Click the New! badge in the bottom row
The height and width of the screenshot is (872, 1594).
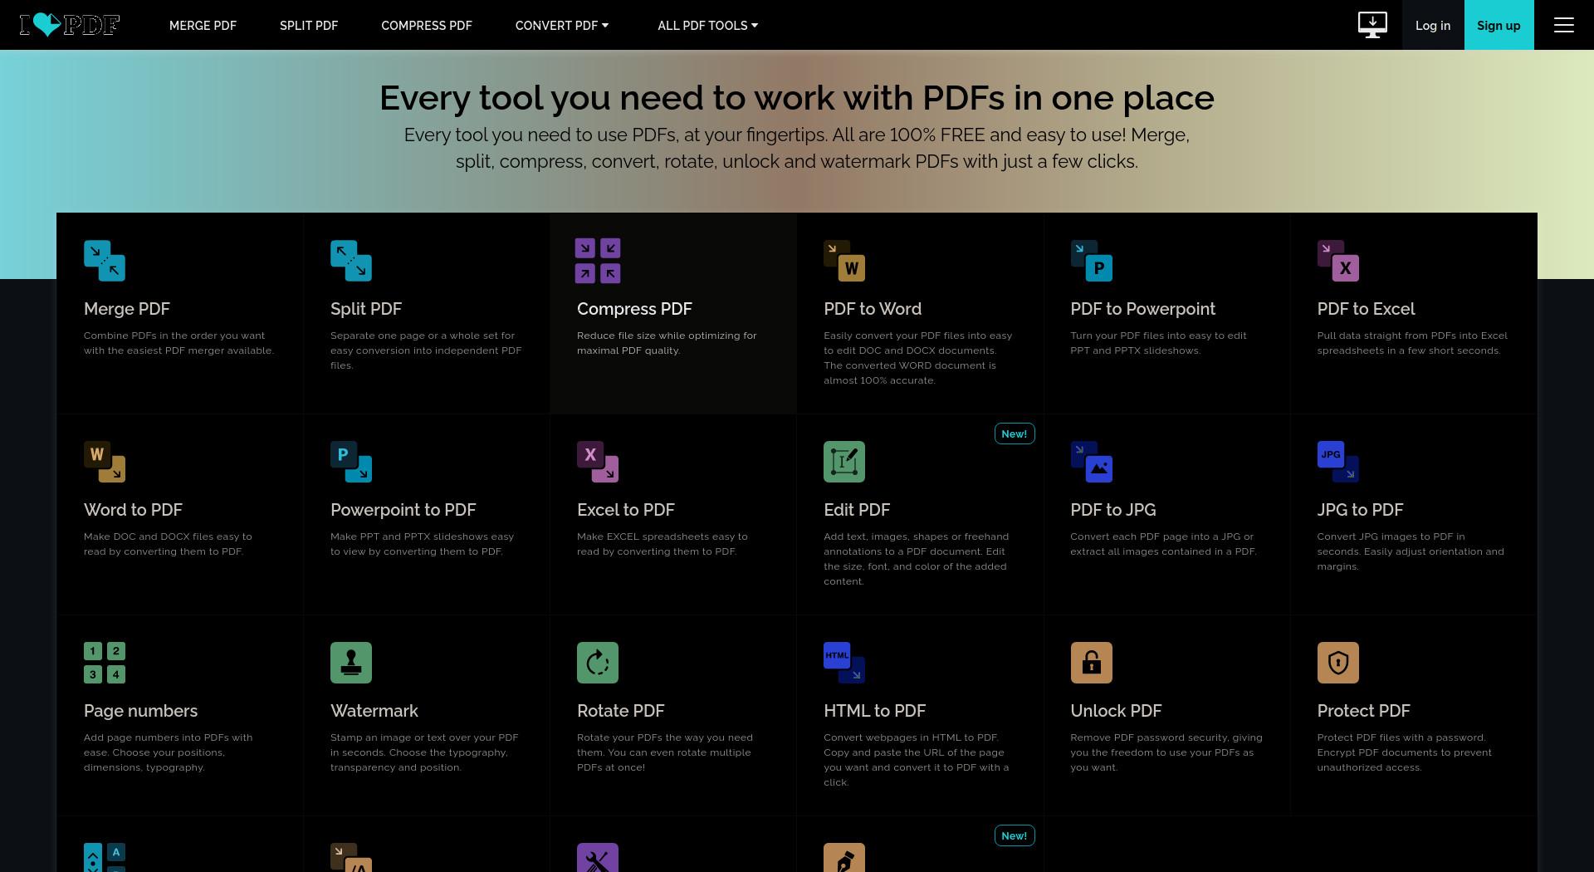(1015, 835)
